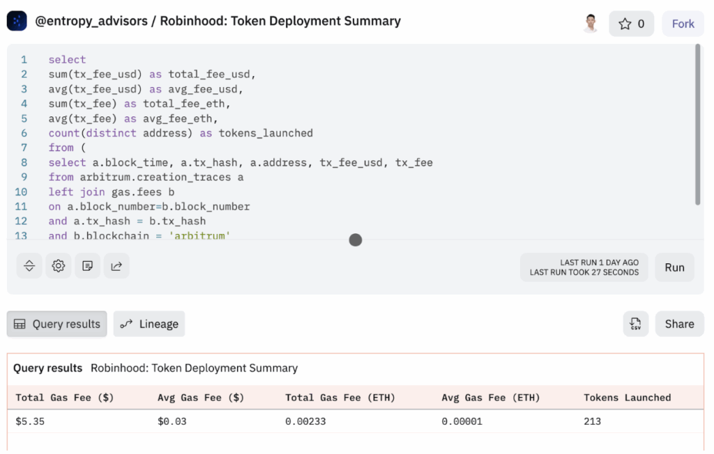Viewport: 714px width, 454px height.
Task: Open query settings gear icon
Action: (59, 265)
